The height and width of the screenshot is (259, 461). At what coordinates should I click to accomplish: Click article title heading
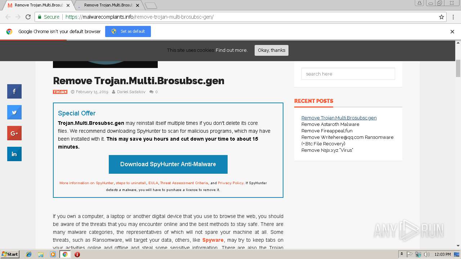point(139,81)
